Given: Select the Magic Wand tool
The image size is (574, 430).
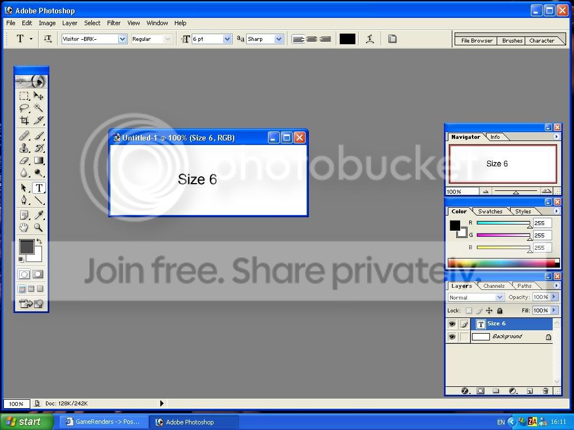Looking at the screenshot, I should coord(39,108).
